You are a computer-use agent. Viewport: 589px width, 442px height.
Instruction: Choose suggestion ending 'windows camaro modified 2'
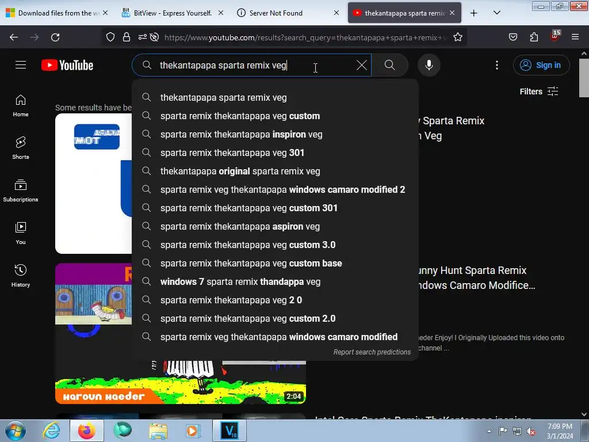[276, 189]
